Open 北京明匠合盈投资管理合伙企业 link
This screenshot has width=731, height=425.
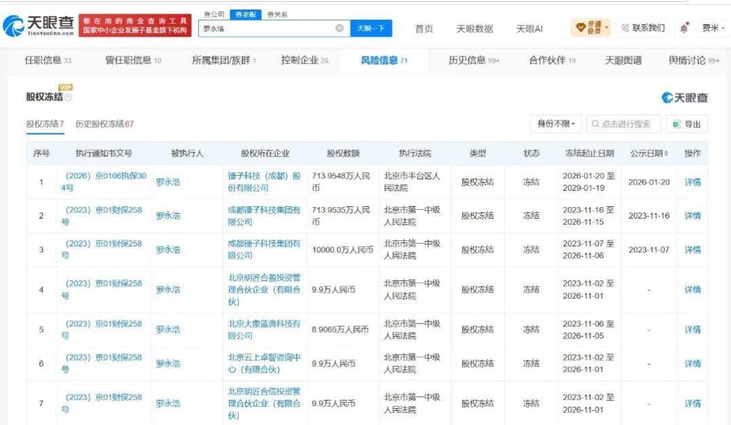264,290
